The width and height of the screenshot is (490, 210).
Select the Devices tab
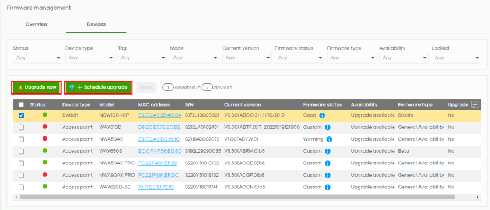[96, 24]
